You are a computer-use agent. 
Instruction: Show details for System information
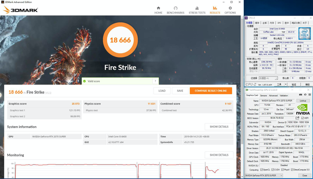(x=219, y=127)
